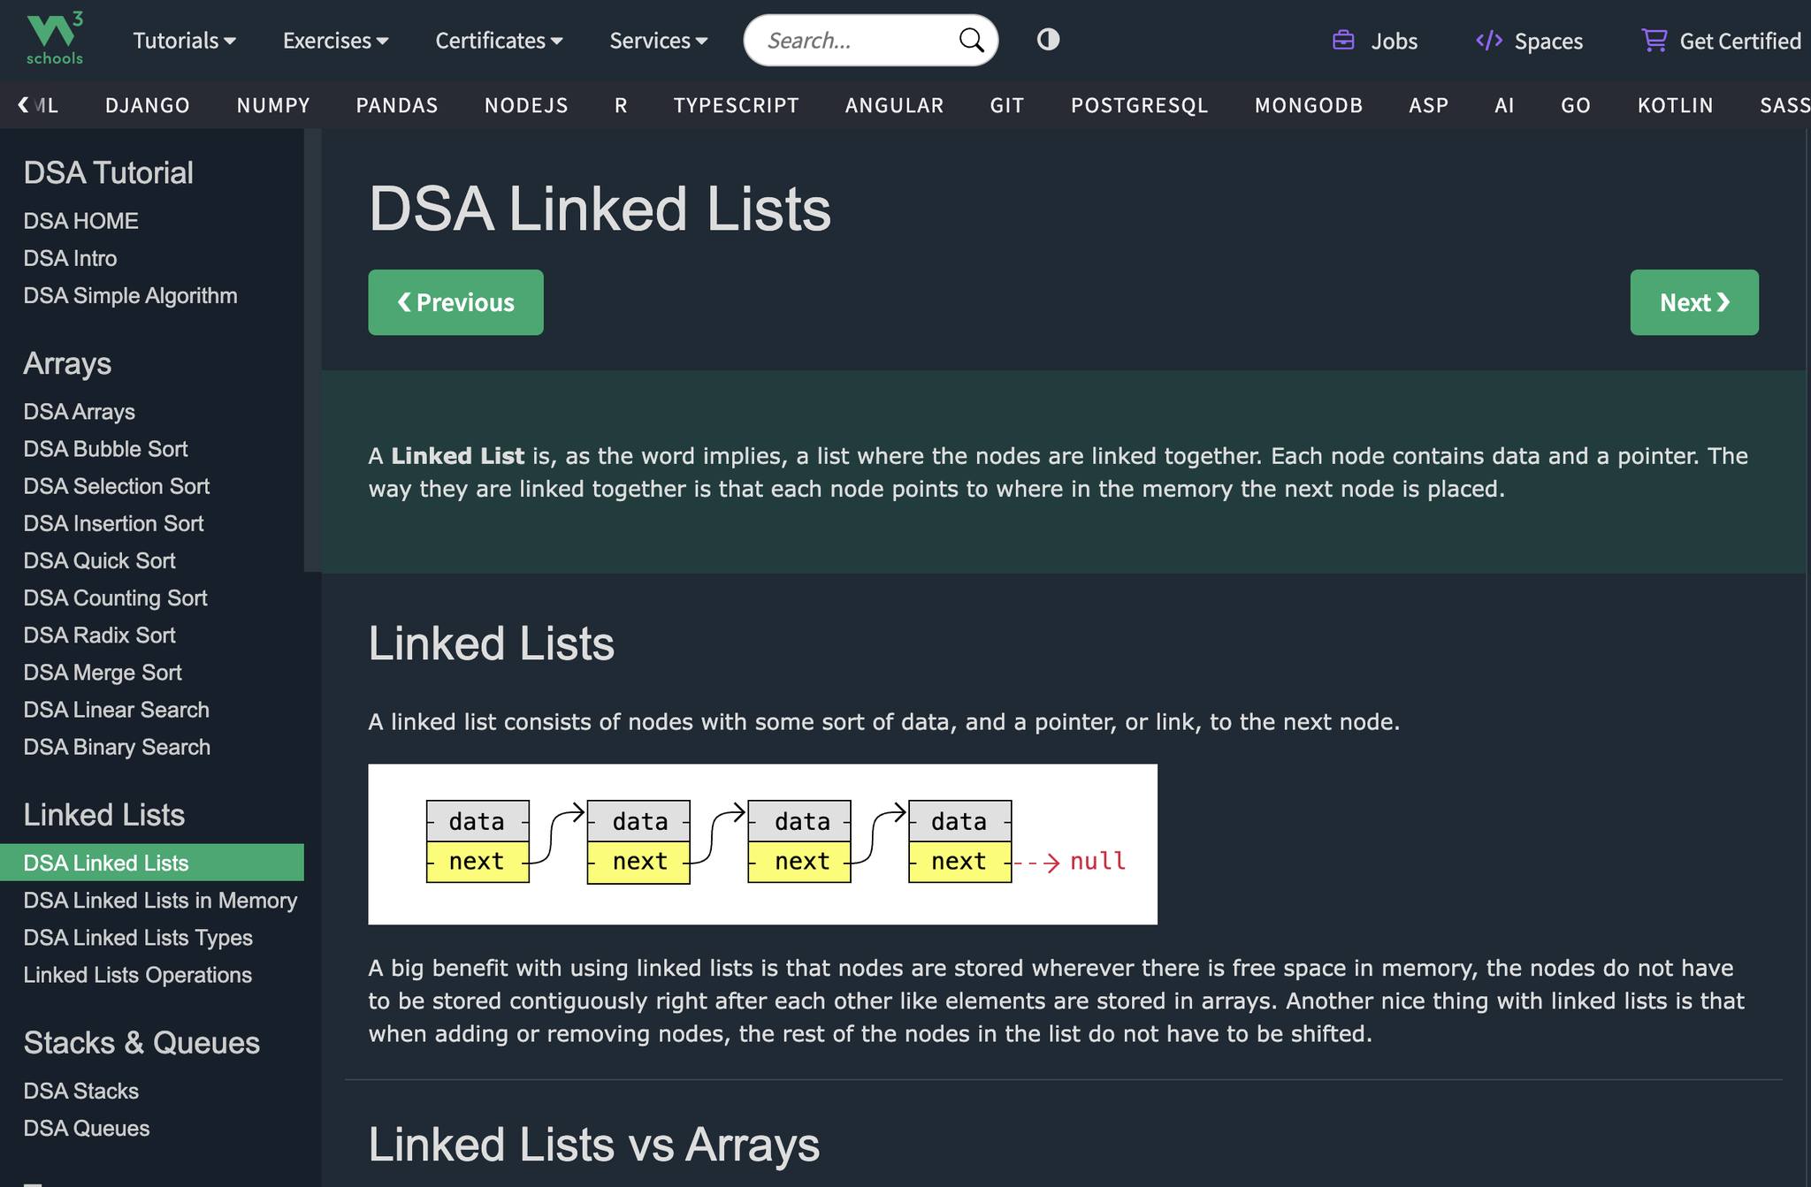1811x1187 pixels.
Task: Open DSA Radix Sort page
Action: [x=99, y=635]
